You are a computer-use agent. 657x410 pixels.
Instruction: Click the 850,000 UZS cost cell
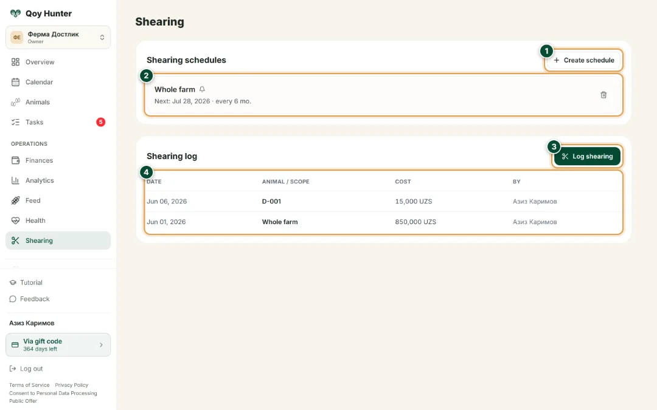click(x=415, y=222)
